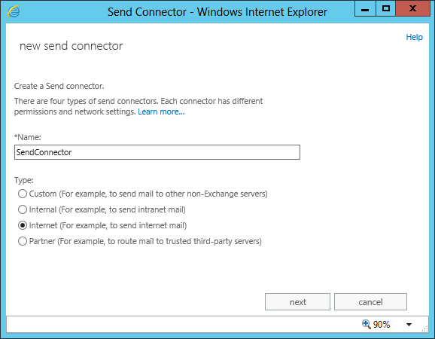The image size is (435, 339).
Task: Open the Help link
Action: tap(414, 37)
